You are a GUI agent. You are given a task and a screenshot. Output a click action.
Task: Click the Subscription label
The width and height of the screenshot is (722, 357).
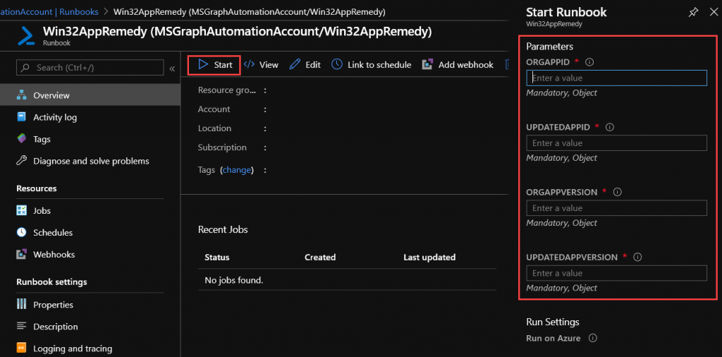click(222, 147)
